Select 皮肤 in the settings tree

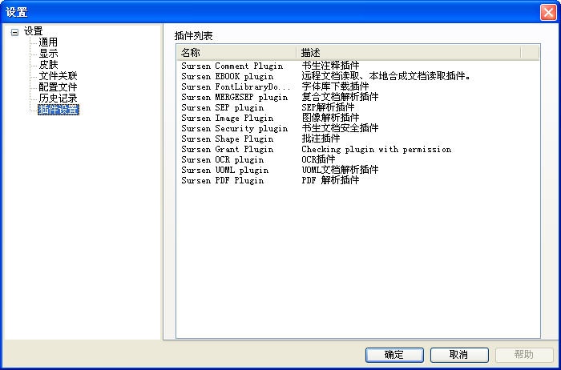48,65
